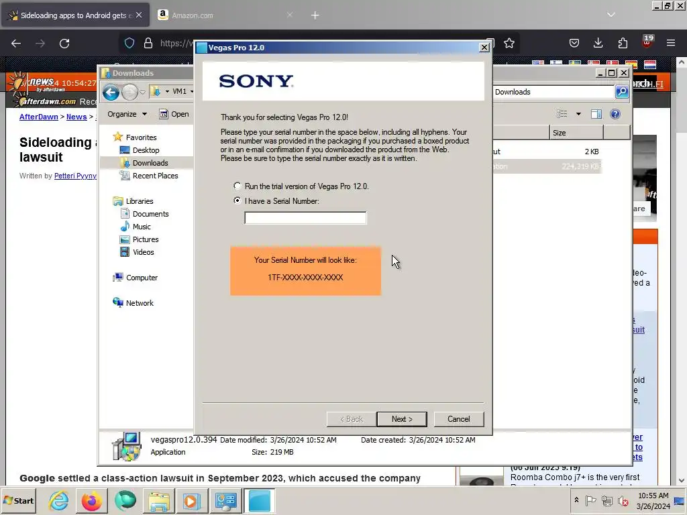Open the Firefox extensions puzzle icon
This screenshot has width=687, height=515.
(x=623, y=43)
